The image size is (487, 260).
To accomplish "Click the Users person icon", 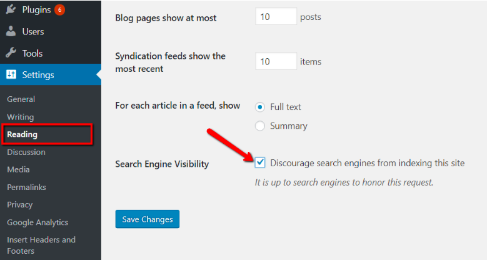I will [11, 31].
